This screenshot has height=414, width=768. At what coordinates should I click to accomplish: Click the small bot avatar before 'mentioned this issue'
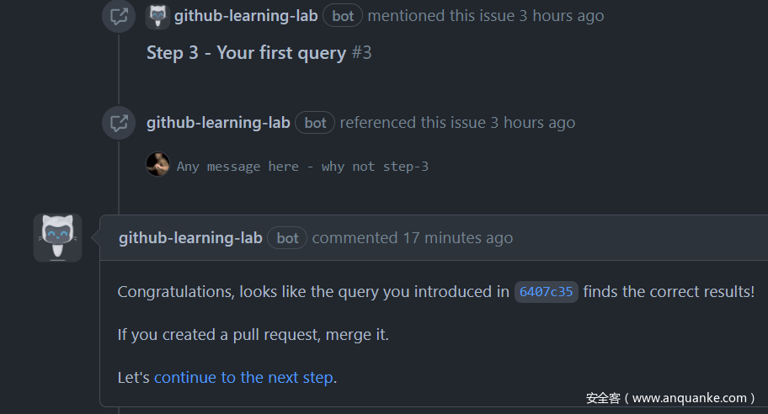157,16
